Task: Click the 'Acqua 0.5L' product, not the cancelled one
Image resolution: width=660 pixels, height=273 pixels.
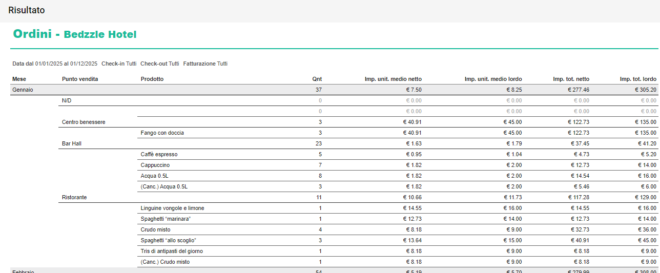Action: point(155,176)
